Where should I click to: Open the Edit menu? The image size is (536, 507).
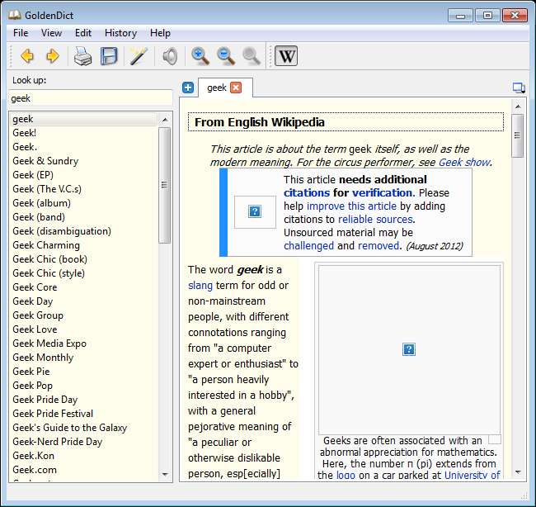tap(83, 33)
